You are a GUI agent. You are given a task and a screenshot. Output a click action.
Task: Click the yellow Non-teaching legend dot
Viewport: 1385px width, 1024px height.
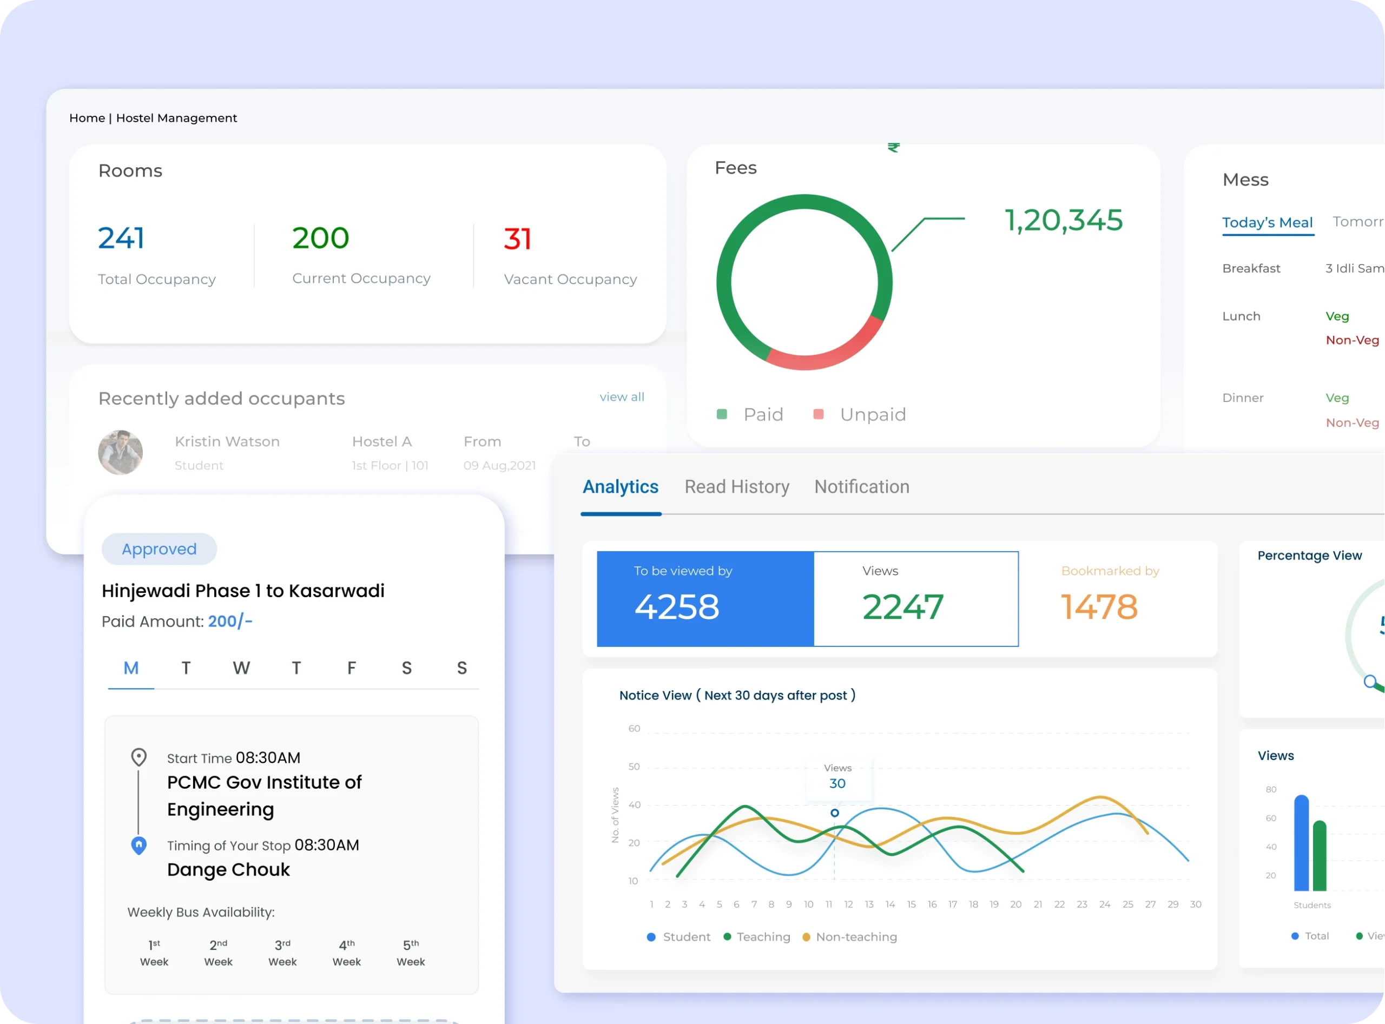tap(806, 937)
